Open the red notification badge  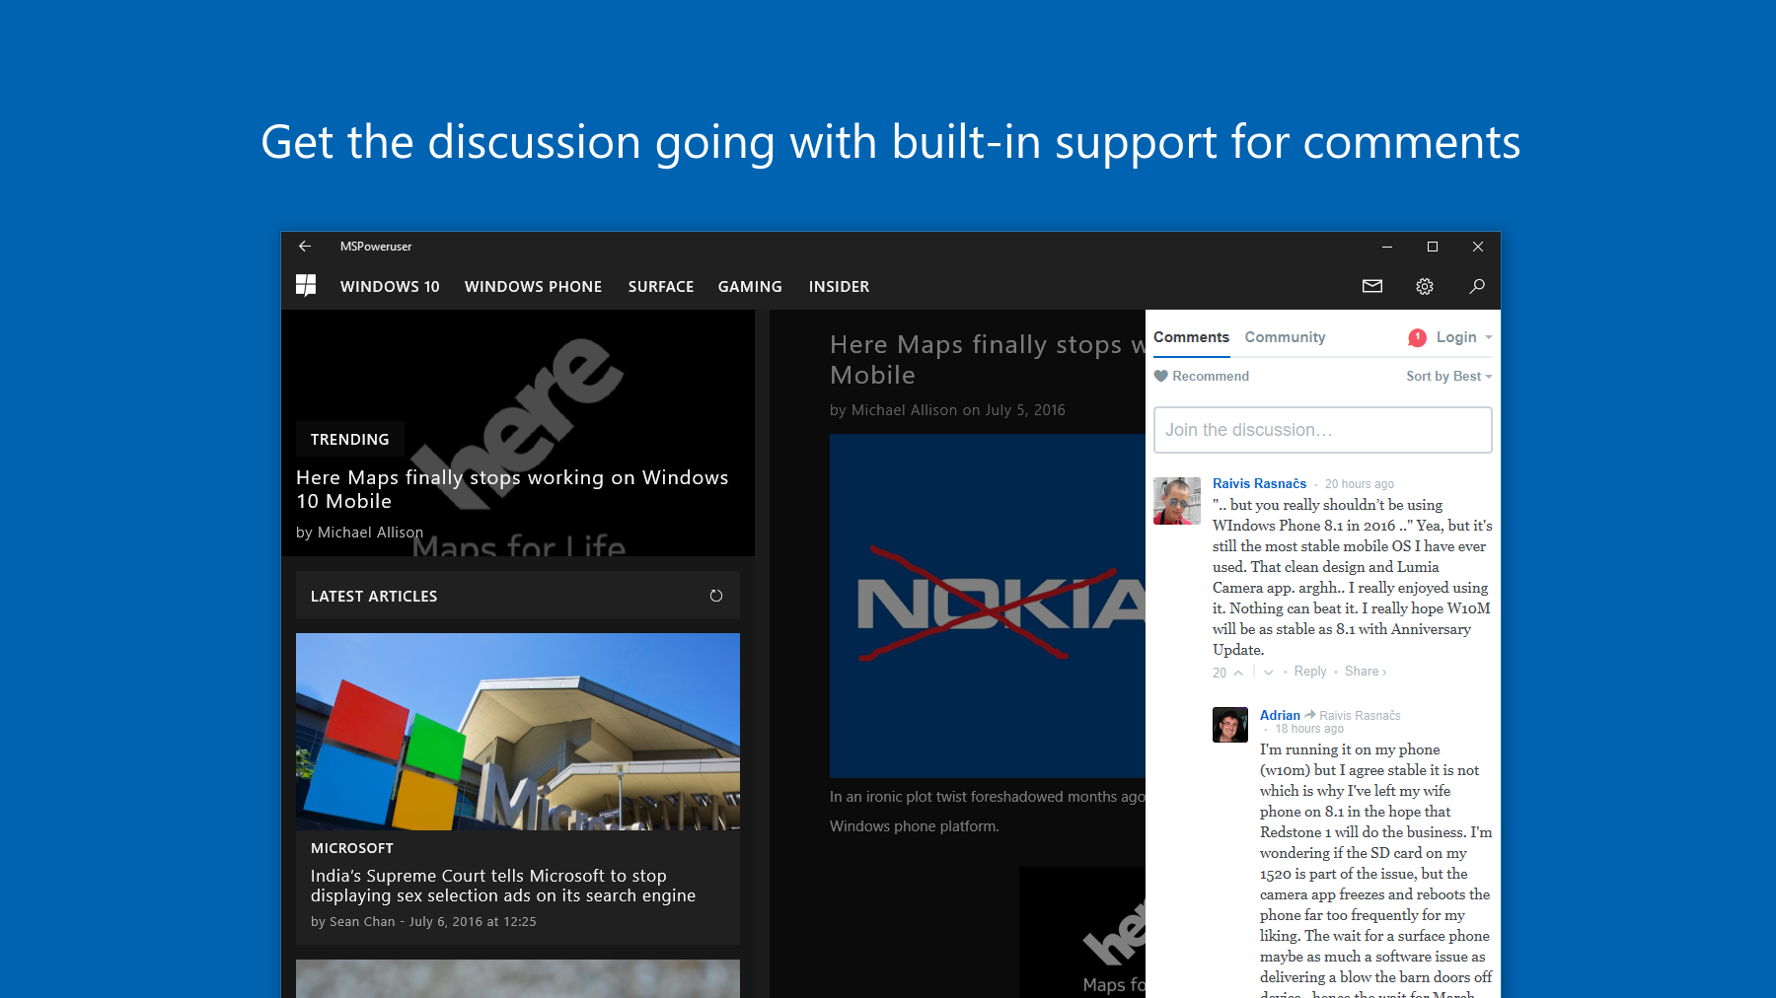[x=1418, y=337]
